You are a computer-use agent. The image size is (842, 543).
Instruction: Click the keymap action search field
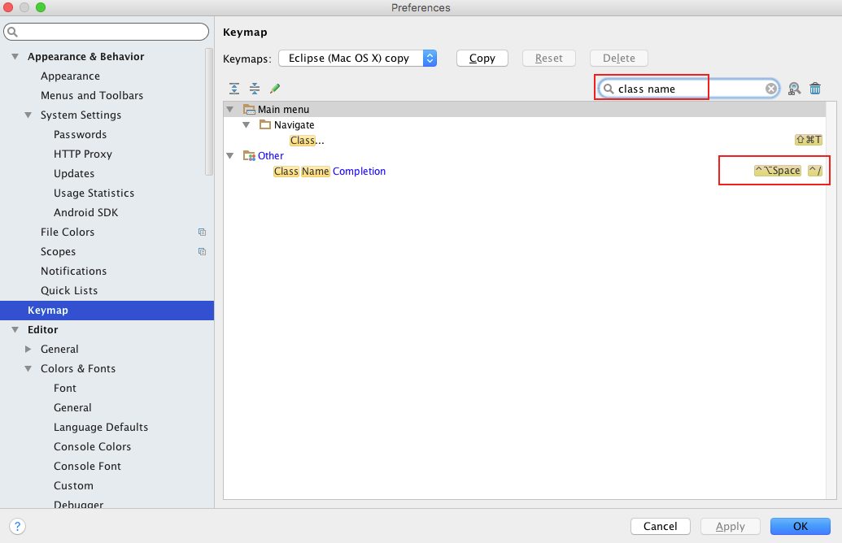click(x=689, y=89)
